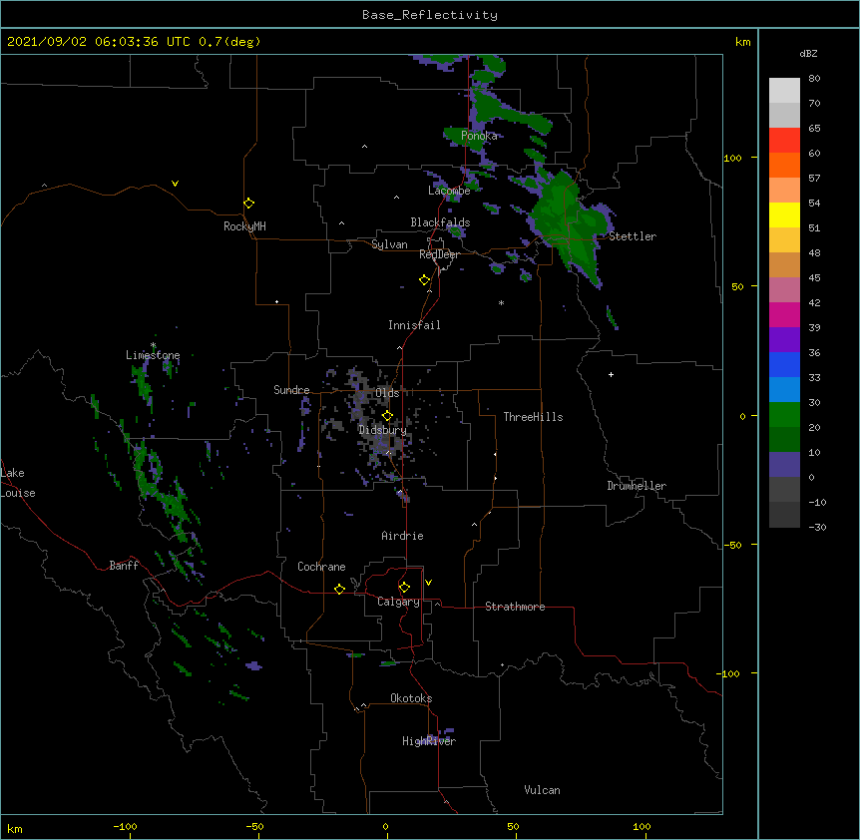Click the asterisk marker above Limestone
Image resolution: width=860 pixels, height=840 pixels.
click(153, 345)
